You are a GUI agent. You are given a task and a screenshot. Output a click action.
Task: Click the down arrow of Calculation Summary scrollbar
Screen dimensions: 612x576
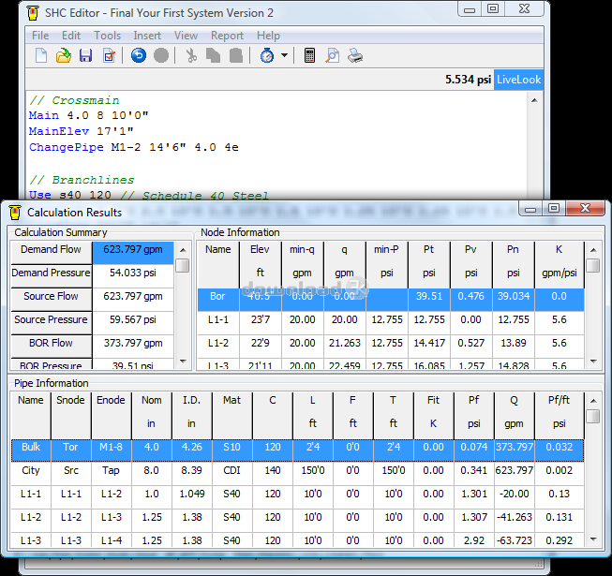(x=183, y=362)
